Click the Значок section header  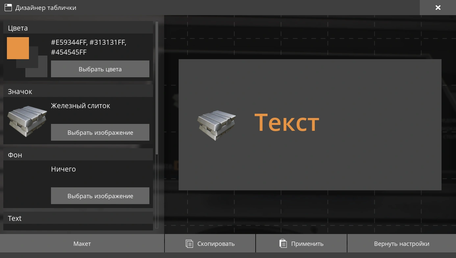(x=78, y=91)
